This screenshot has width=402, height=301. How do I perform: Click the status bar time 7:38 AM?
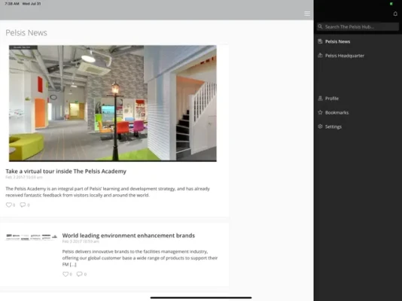12,4
